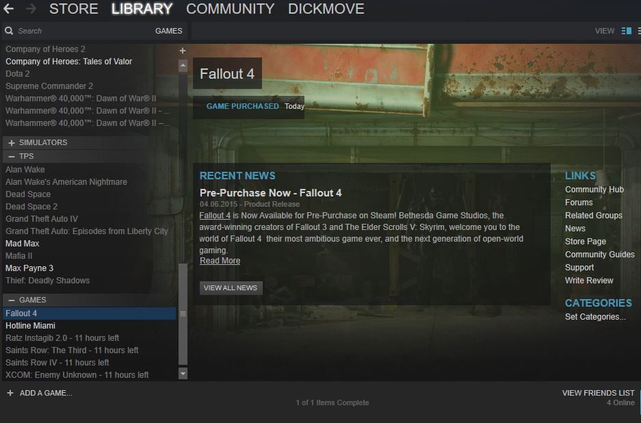Select Hotline Miami
Screen dimensions: 641x423
30,326
